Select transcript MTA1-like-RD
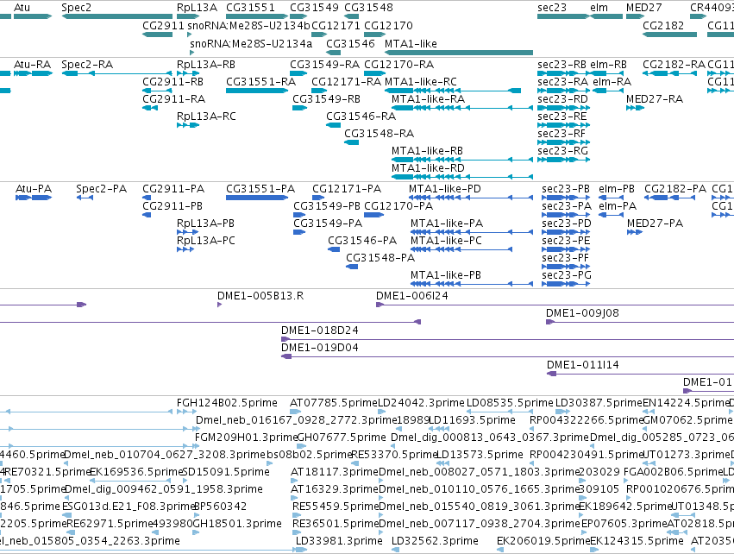 coord(429,167)
